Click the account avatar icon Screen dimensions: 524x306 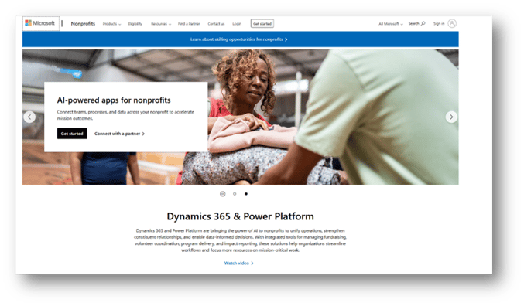452,23
